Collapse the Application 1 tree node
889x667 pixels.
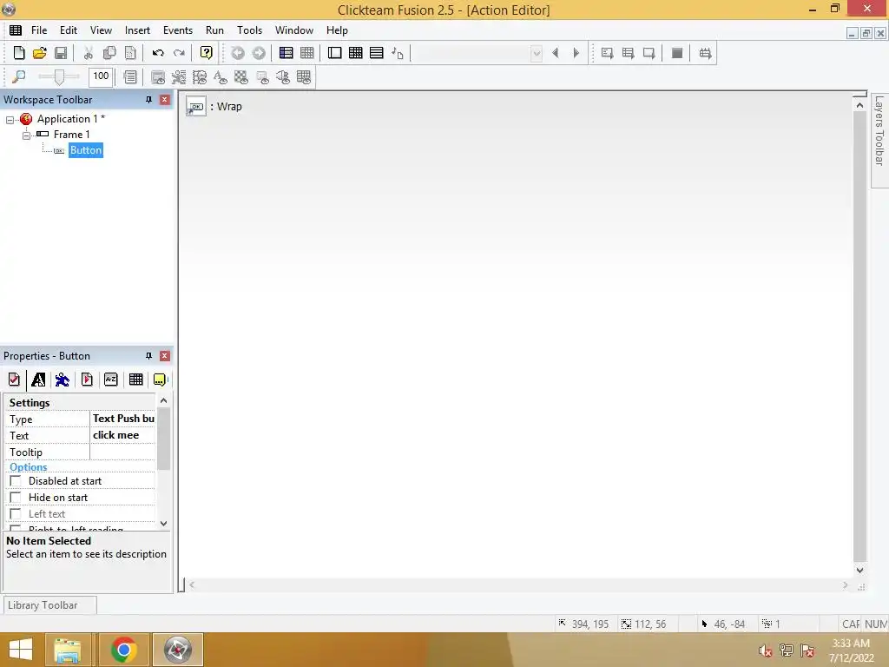click(x=10, y=120)
